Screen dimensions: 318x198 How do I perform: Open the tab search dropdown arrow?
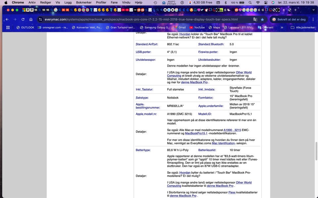click(313, 10)
